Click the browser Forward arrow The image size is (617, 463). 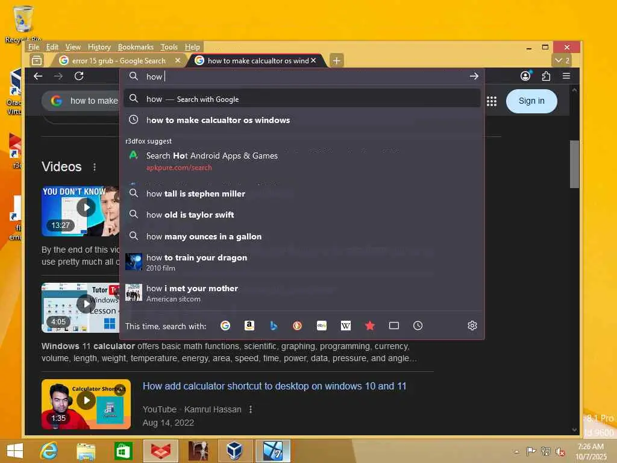58,76
